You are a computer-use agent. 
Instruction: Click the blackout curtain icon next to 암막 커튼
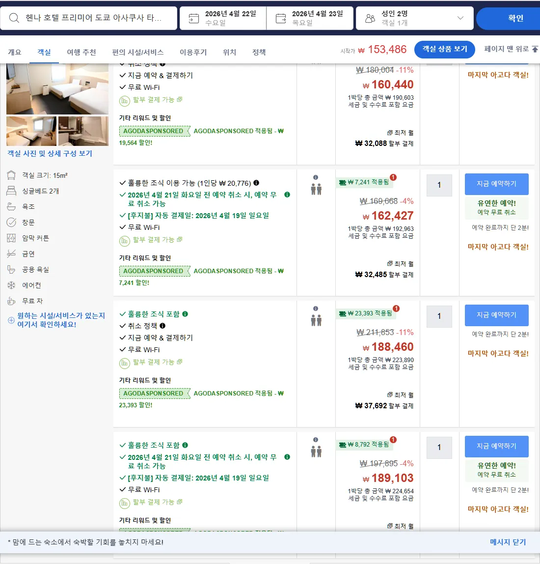[x=11, y=238]
